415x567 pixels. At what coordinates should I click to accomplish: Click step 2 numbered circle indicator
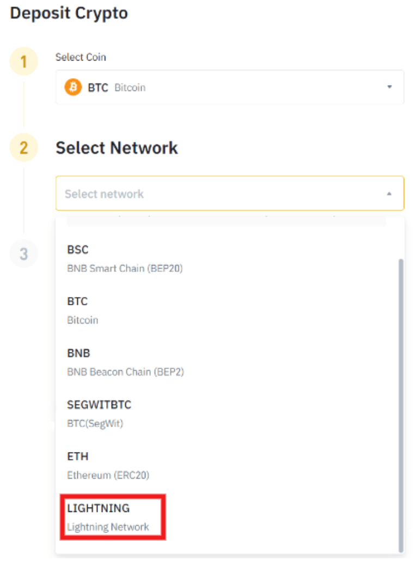point(25,146)
